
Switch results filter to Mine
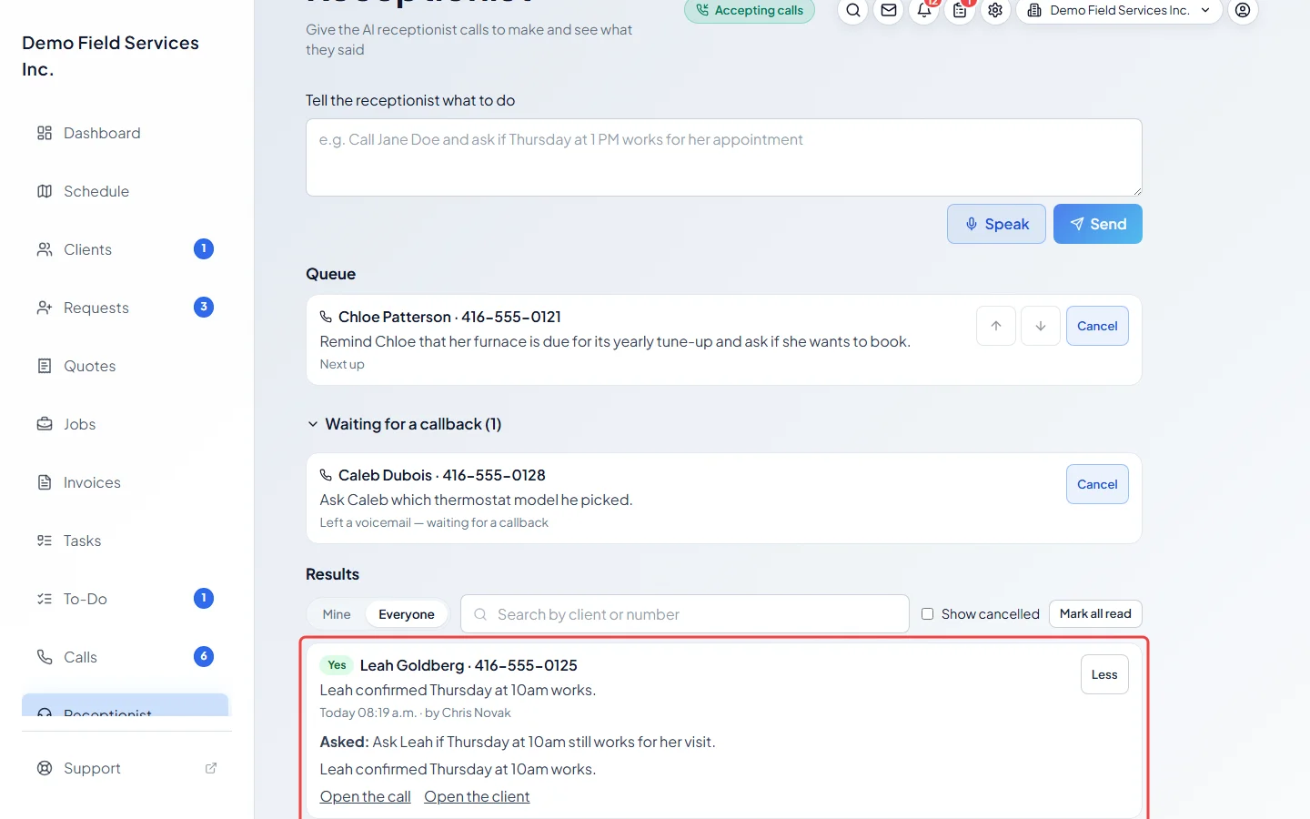coord(337,614)
